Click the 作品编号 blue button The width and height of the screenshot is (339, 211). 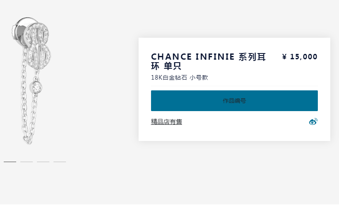(234, 101)
